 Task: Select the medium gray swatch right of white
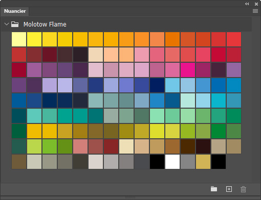coord(188,162)
